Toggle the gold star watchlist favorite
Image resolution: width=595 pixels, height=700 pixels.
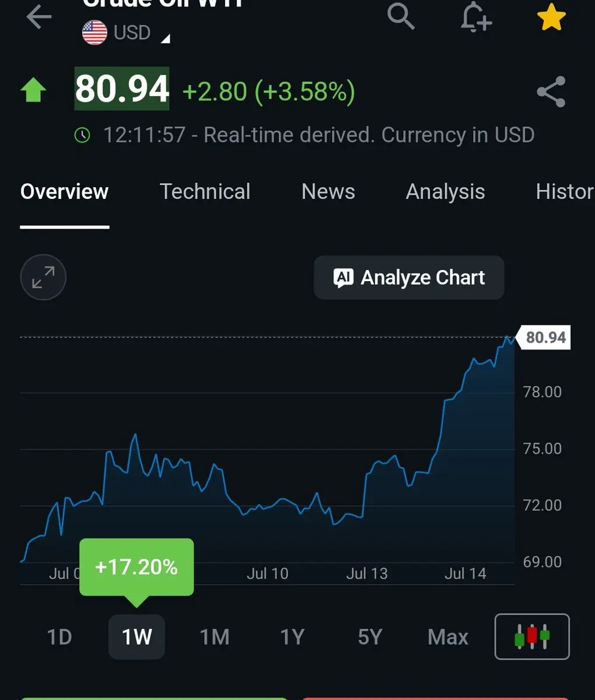coord(551,16)
